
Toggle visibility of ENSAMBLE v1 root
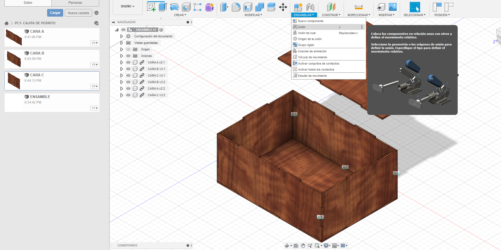pos(123,30)
